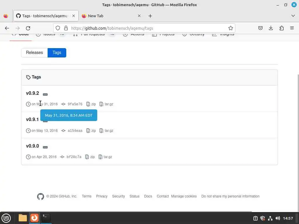Open the Security footer link
299x224 pixels.
[119, 196]
